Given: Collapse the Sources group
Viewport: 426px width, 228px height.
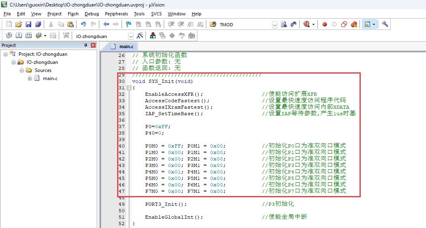Looking at the screenshot, I should tap(22, 70).
